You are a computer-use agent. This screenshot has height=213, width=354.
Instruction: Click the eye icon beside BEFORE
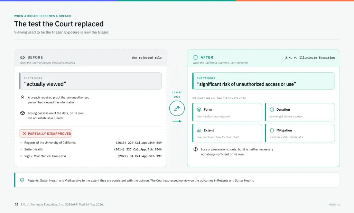click(22, 57)
